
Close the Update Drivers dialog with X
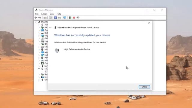149,23
